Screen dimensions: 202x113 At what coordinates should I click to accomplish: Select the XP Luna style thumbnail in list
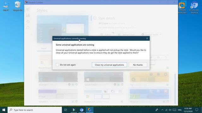click(149, 94)
